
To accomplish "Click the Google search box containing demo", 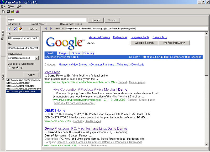I will [x=108, y=43].
